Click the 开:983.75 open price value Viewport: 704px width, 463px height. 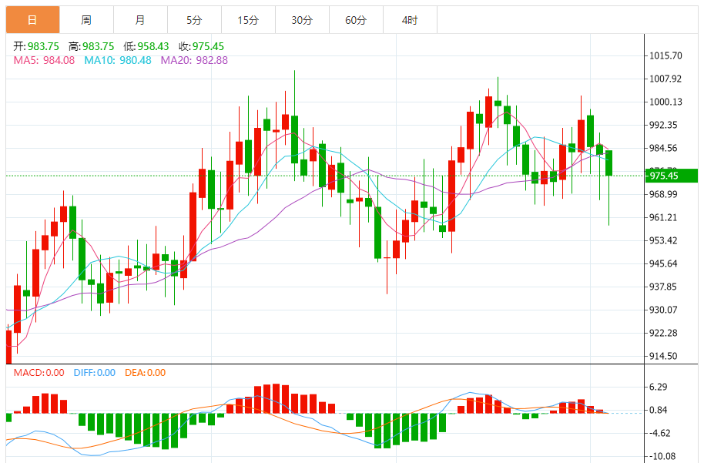click(x=36, y=46)
